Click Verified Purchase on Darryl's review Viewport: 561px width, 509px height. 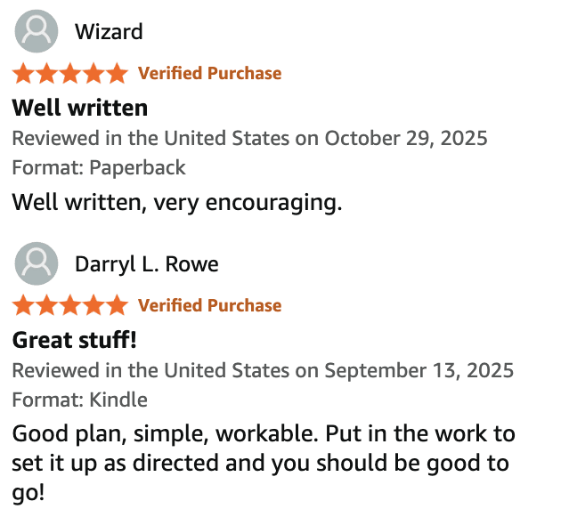[x=209, y=305]
